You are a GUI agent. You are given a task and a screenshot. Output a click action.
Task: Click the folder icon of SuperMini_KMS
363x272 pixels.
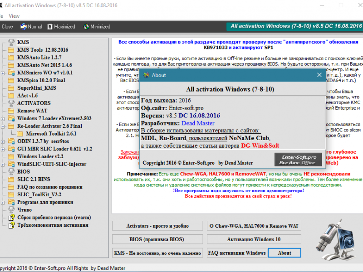(x=11, y=88)
